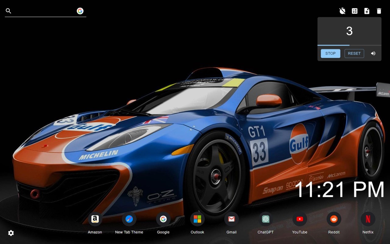The width and height of the screenshot is (390, 244).
Task: Click the 11:21 PM clock
Action: click(x=340, y=190)
